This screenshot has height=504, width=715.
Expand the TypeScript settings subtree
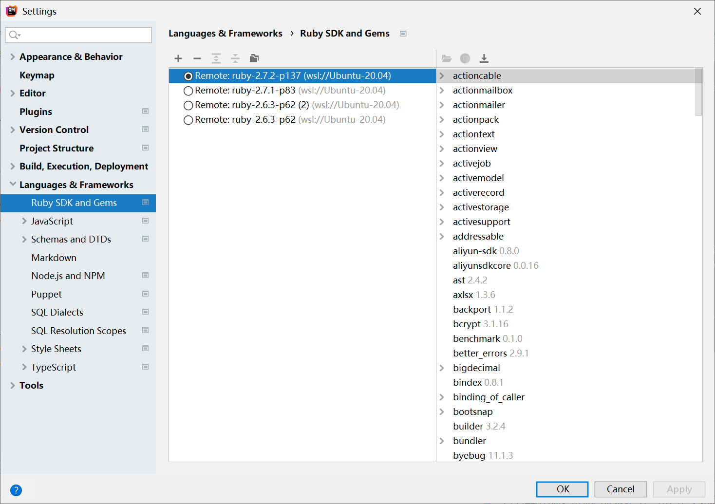24,367
